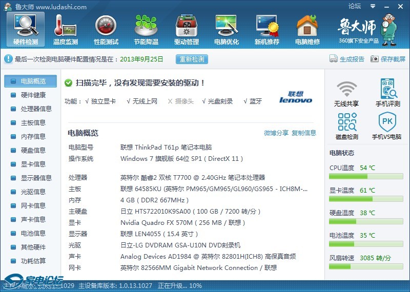Viewport: 410px width, 292px height.
Task: Open the 电脑维修 repair house icon
Action: tap(307, 29)
